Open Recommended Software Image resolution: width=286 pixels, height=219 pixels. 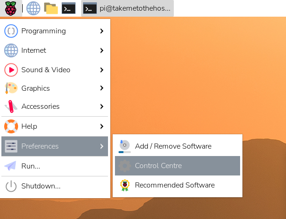[178, 185]
